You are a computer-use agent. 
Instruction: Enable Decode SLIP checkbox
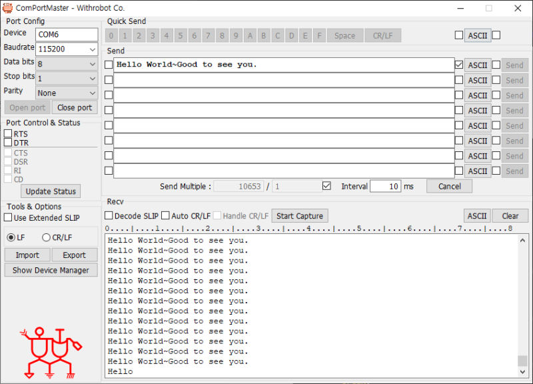(109, 215)
